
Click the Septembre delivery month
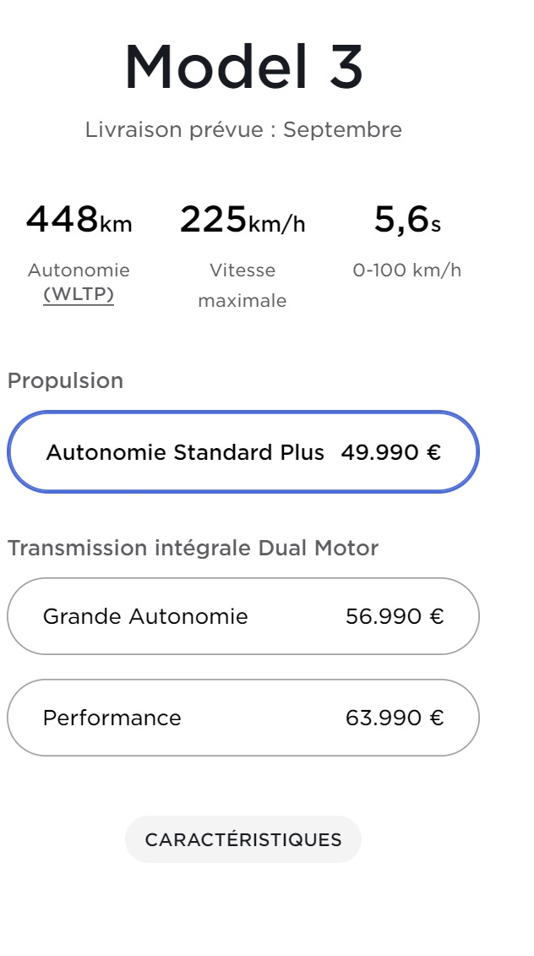tap(342, 130)
